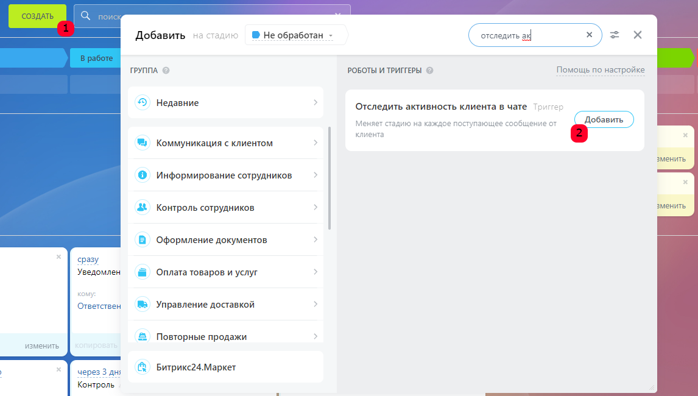Select the Коммуникация с клиентом group
This screenshot has height=396, width=698.
tap(214, 143)
